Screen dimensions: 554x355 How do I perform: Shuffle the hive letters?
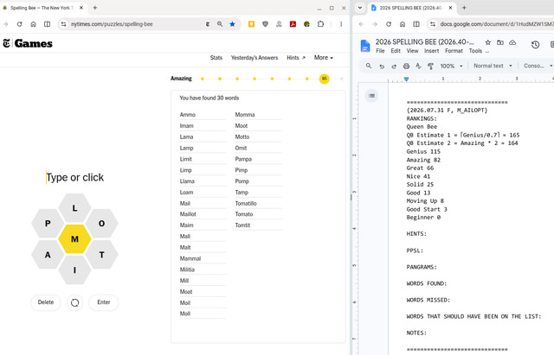[x=75, y=302]
